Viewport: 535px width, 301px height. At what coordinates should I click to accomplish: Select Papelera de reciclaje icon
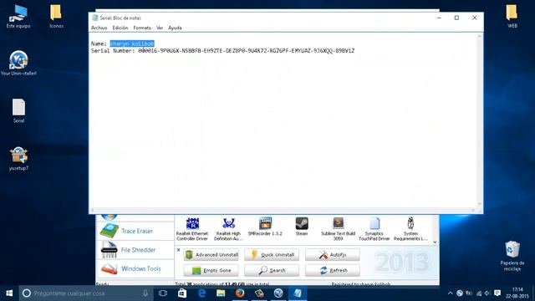[512, 256]
